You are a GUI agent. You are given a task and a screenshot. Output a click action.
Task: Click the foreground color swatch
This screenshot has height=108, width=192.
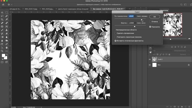(x=3, y=55)
